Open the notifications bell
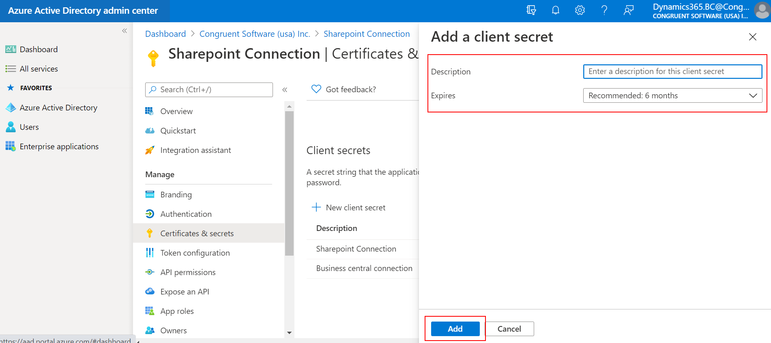The width and height of the screenshot is (771, 343). [x=556, y=10]
